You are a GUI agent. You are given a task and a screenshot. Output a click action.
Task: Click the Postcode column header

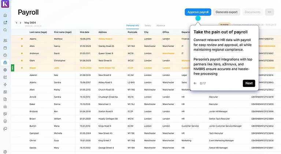click(x=132, y=32)
